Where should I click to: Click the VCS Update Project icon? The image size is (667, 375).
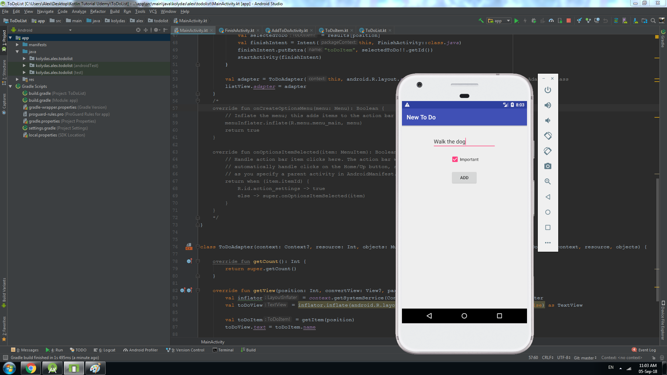tap(579, 21)
